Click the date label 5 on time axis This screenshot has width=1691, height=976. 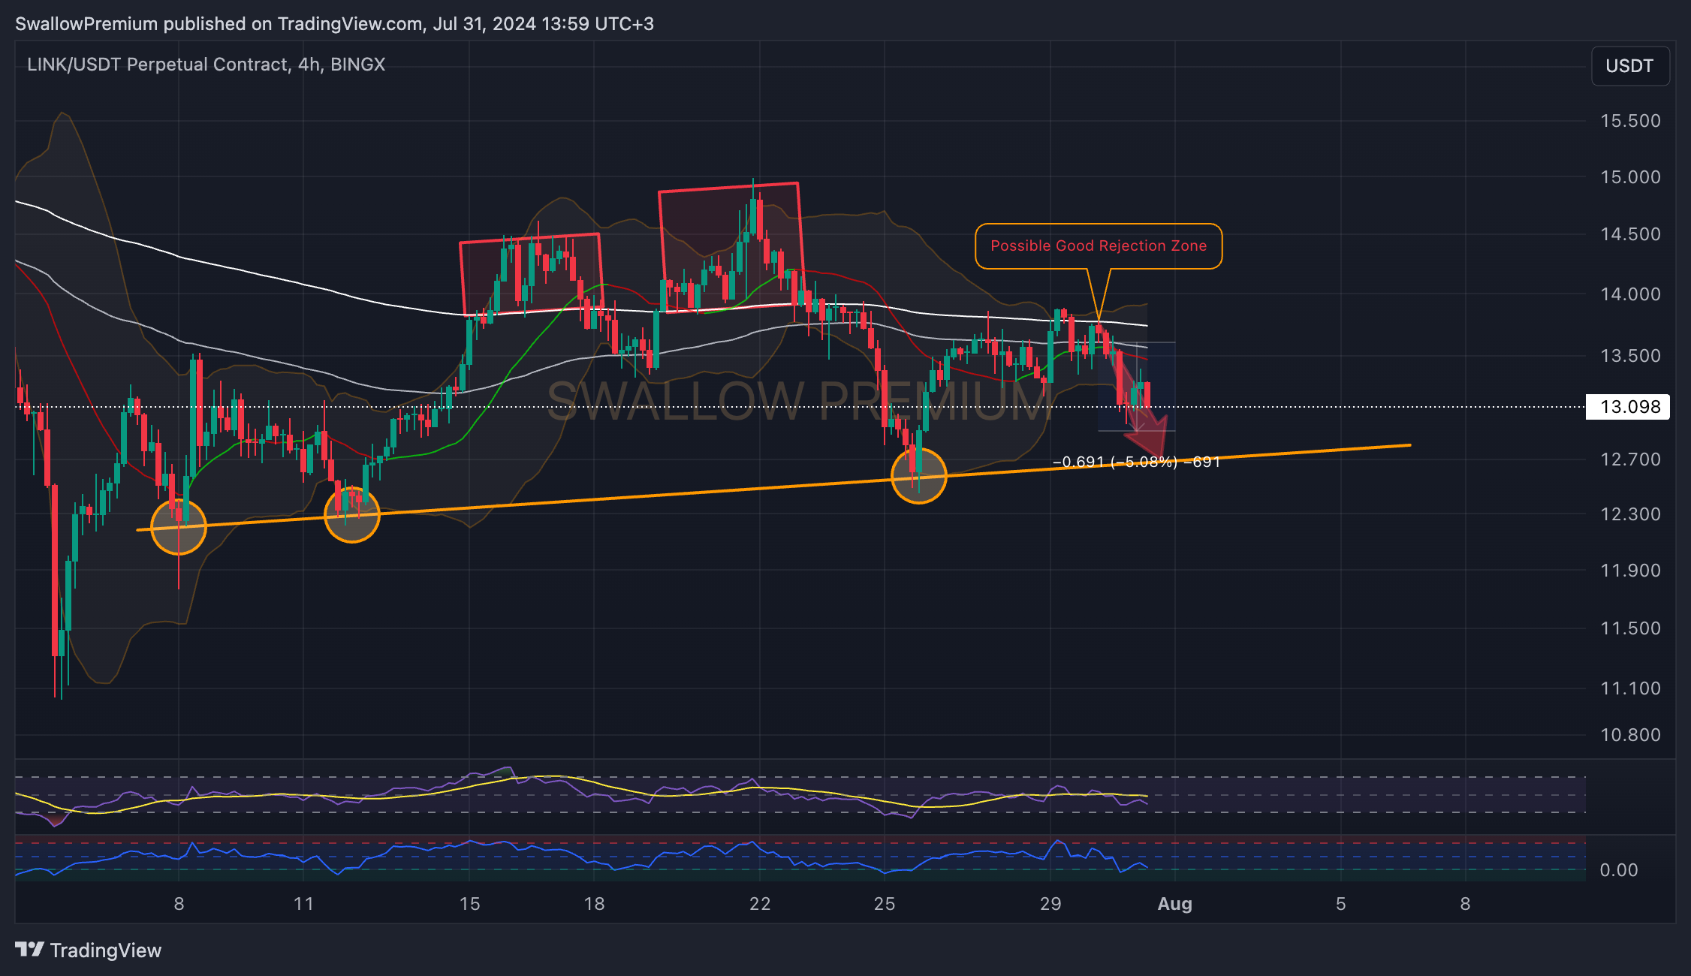[1340, 904]
